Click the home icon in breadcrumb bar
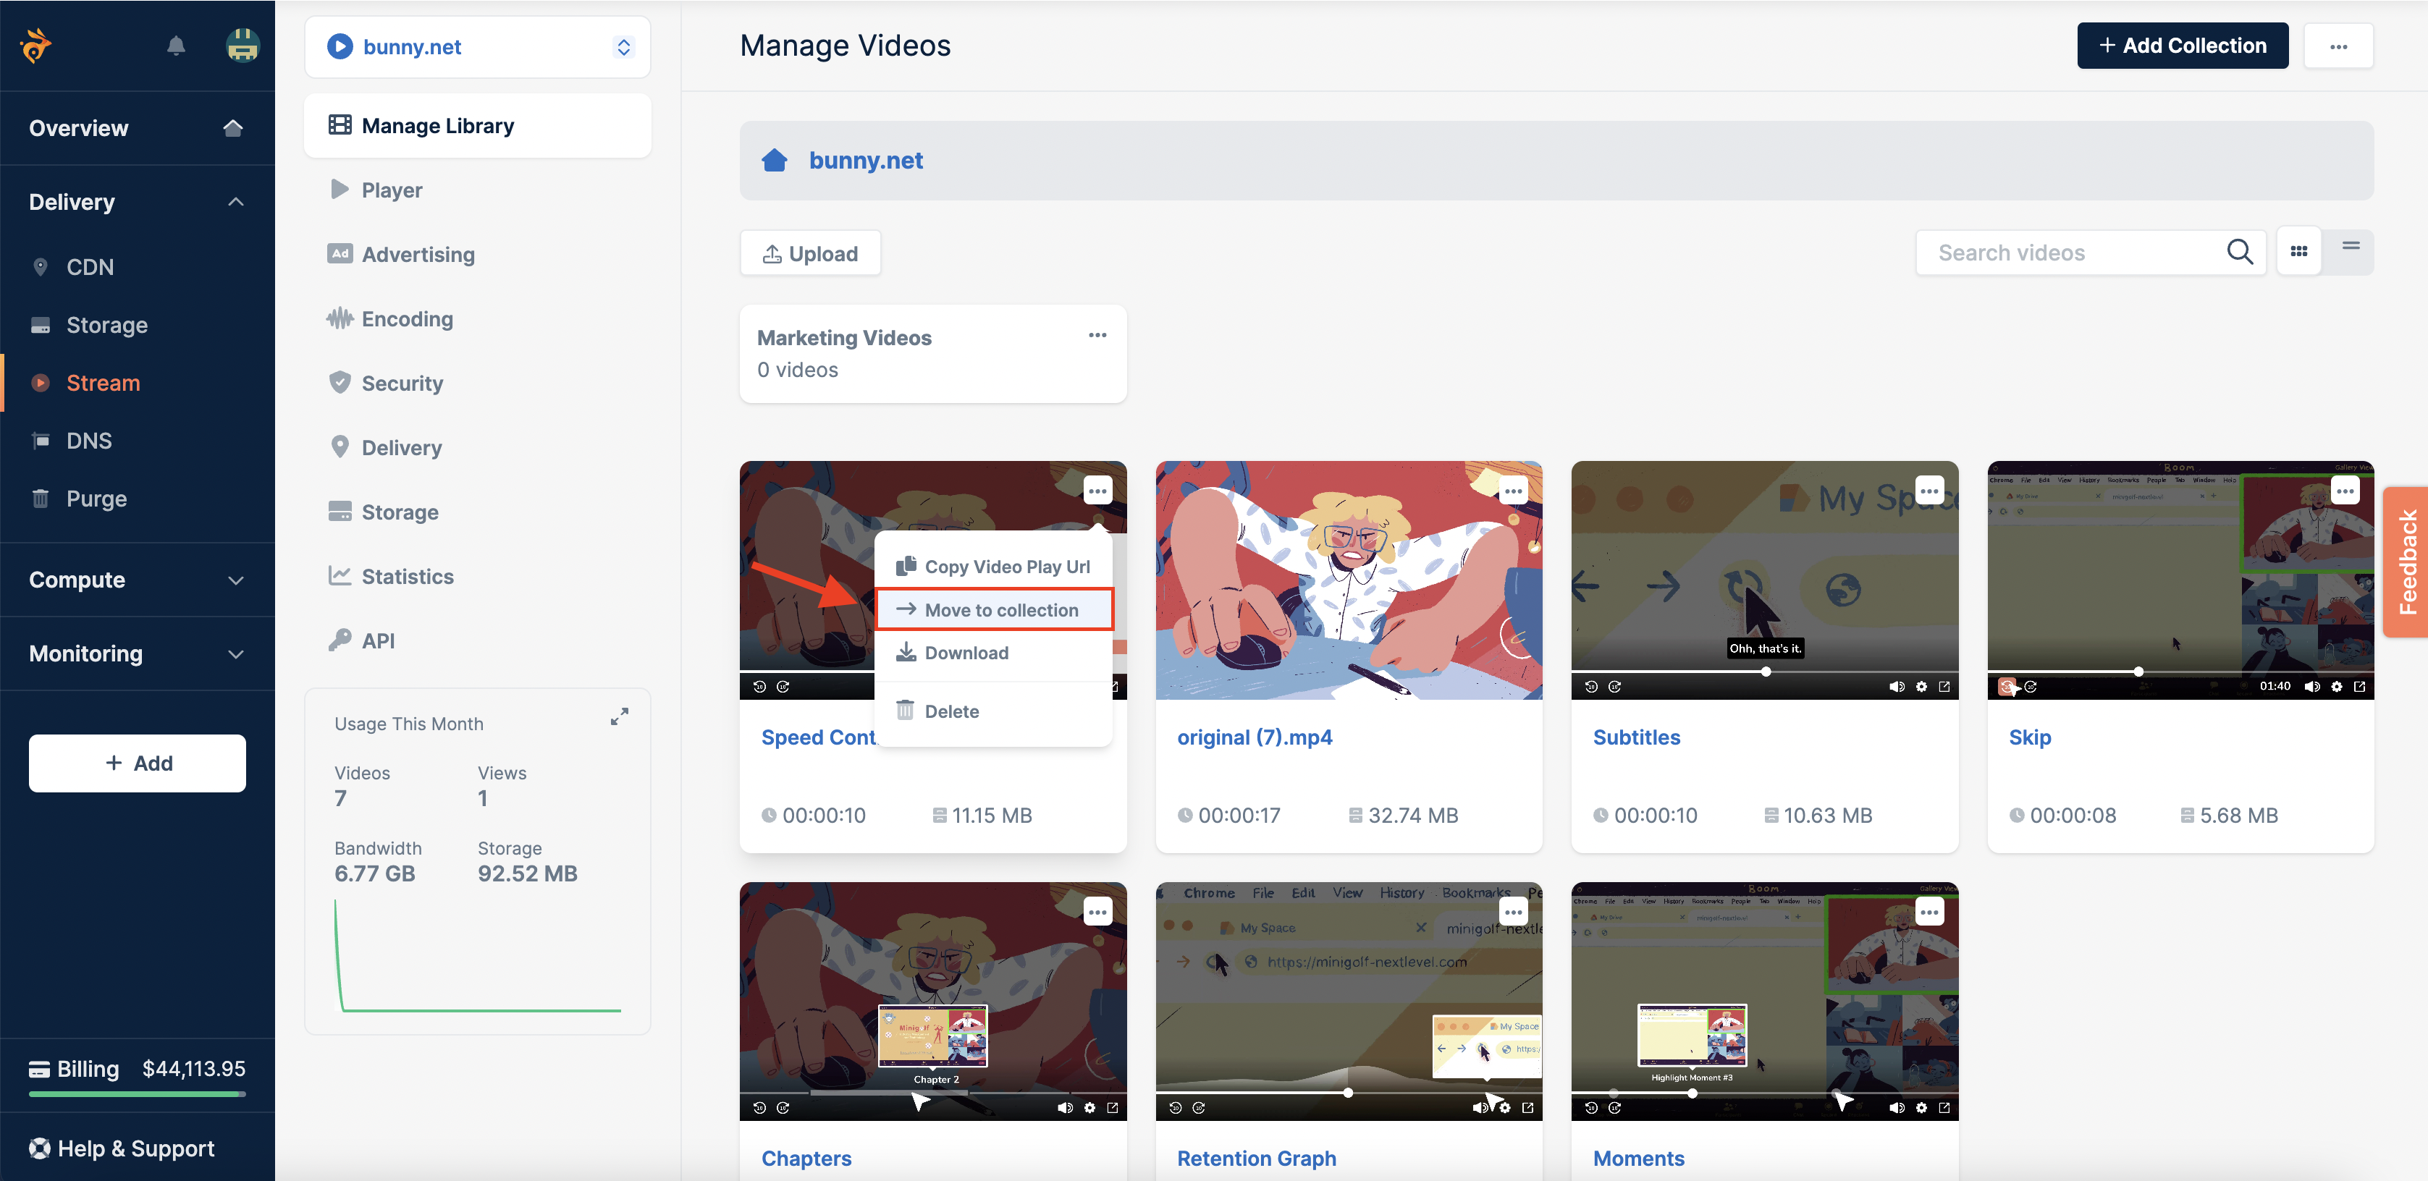Image resolution: width=2428 pixels, height=1181 pixels. point(774,160)
